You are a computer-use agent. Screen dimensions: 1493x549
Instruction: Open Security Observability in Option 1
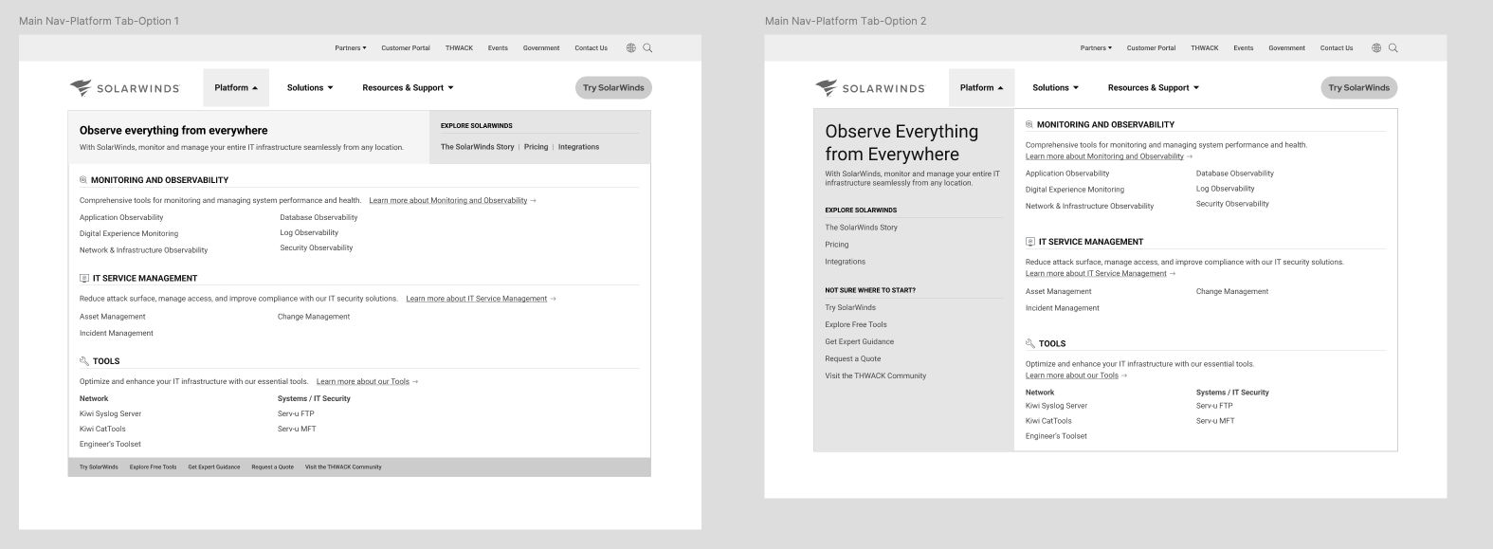click(x=316, y=247)
